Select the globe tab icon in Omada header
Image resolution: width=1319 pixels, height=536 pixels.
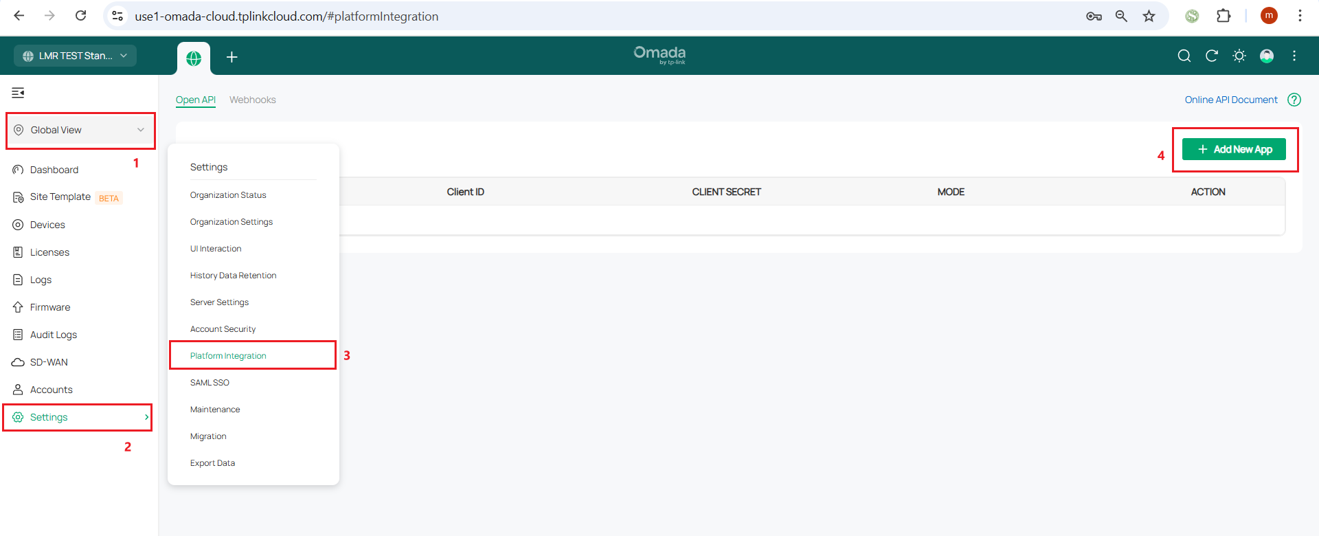click(194, 58)
